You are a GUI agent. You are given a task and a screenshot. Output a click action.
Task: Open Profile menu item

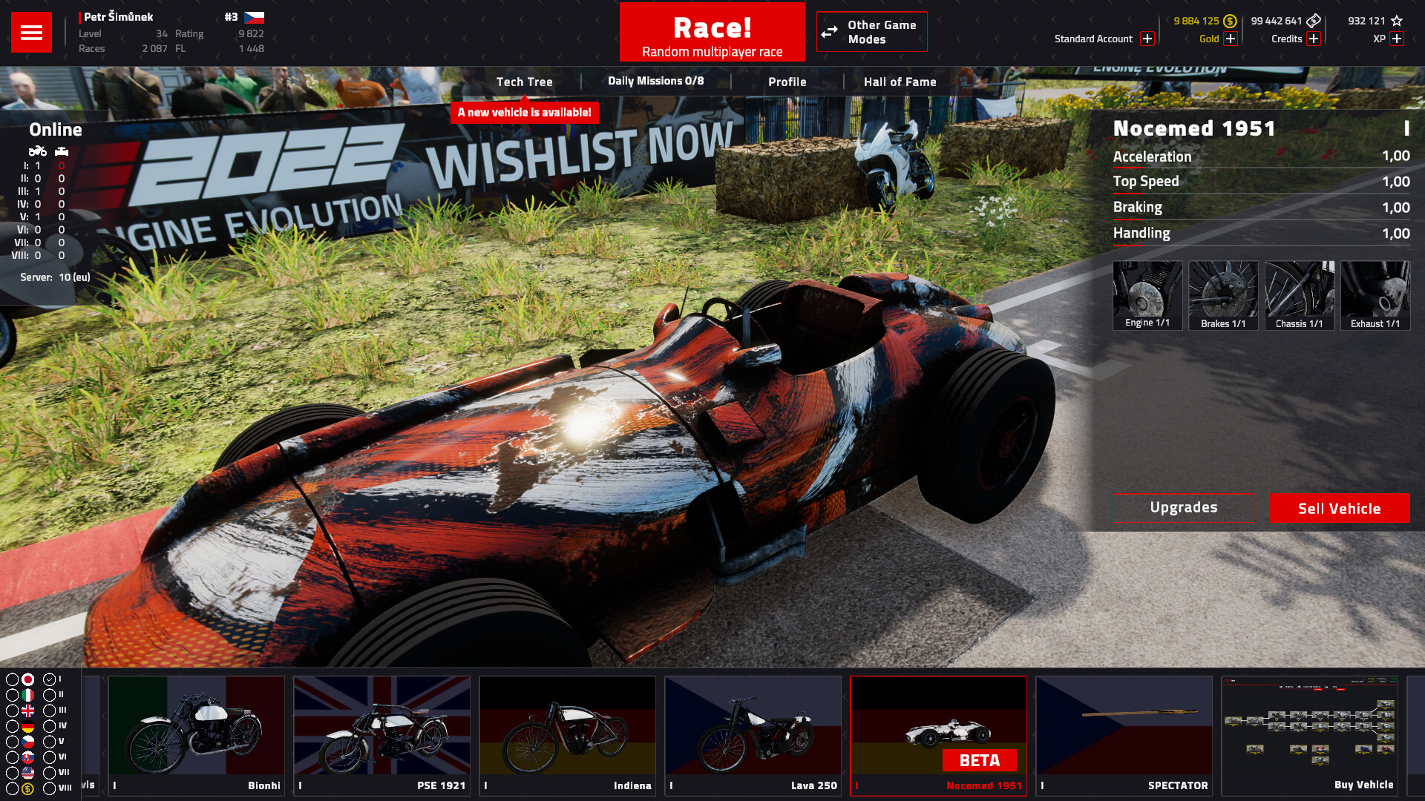pos(787,81)
